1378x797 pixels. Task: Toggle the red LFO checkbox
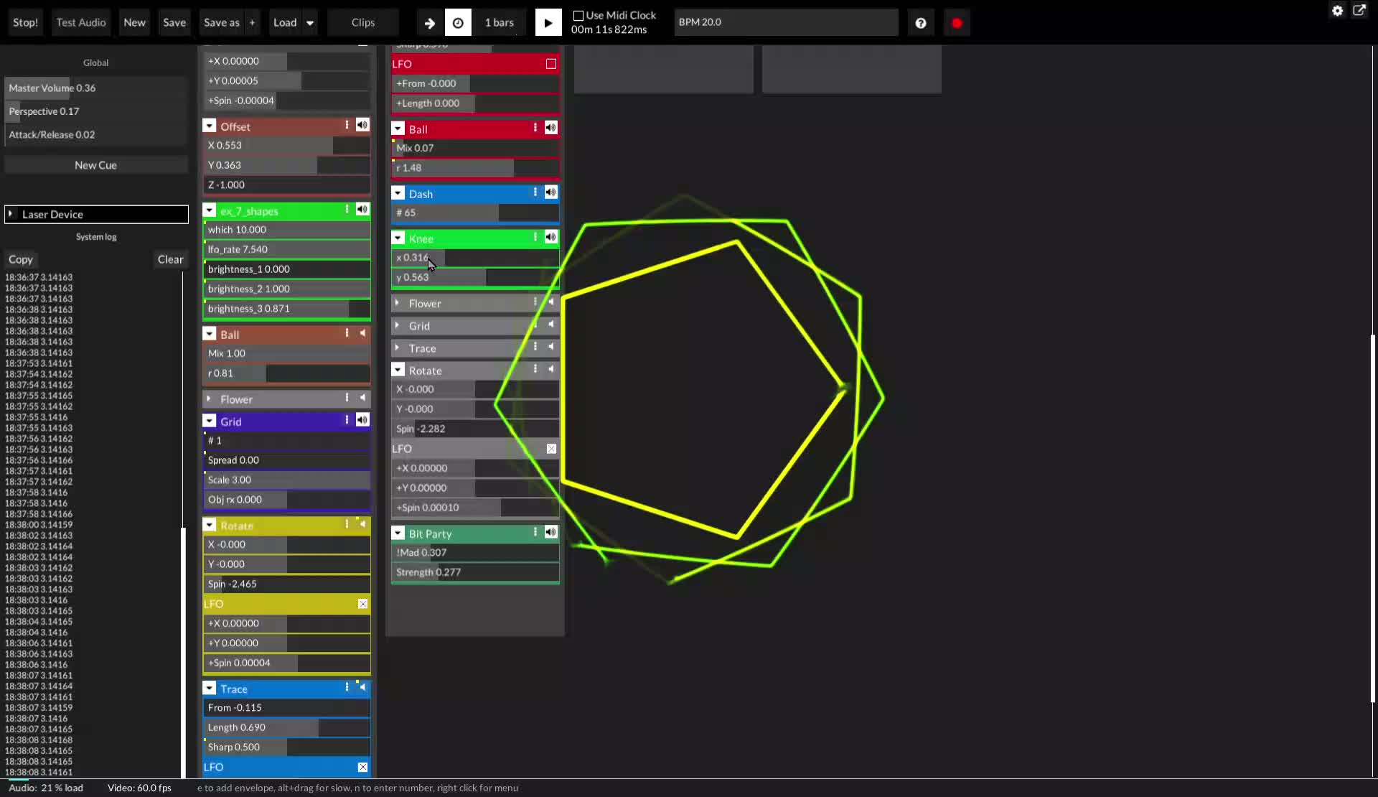click(550, 64)
